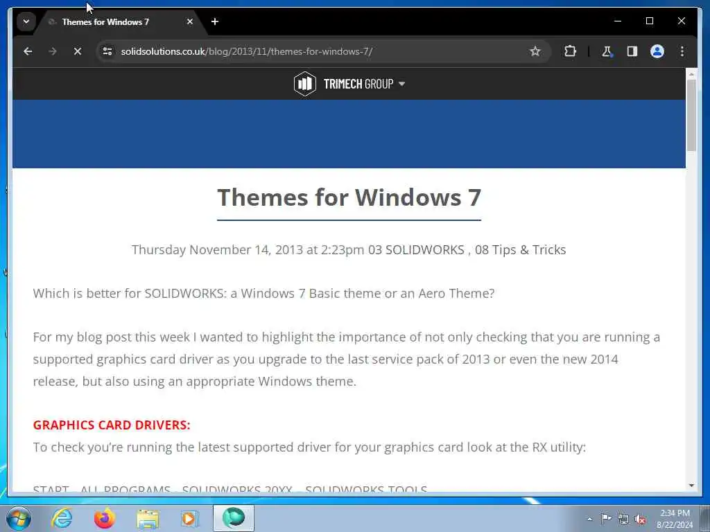
Task: Click the post date Thursday November 14, 2013
Action: (x=217, y=249)
